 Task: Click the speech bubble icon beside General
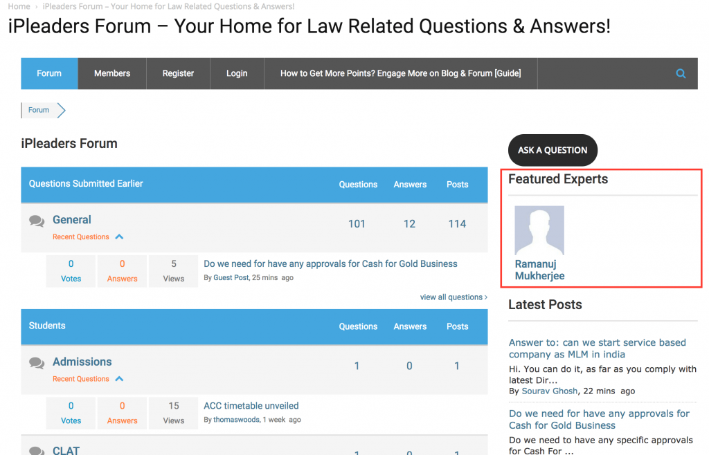click(37, 220)
